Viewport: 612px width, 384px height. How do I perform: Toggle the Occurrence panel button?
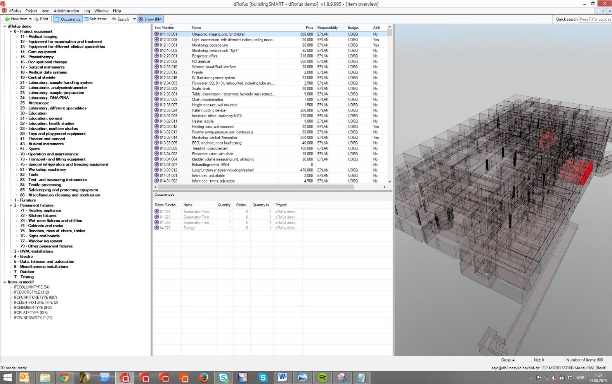(68, 19)
